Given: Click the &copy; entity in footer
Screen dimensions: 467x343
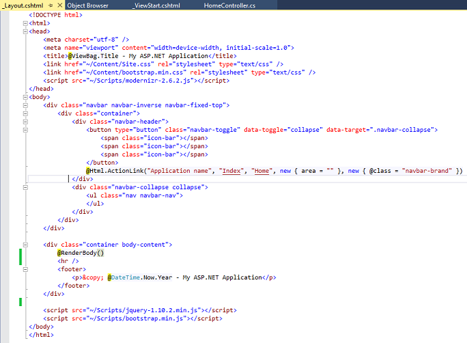Looking at the screenshot, I should click(93, 277).
